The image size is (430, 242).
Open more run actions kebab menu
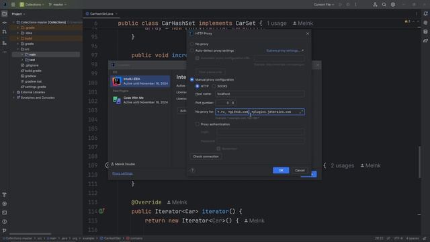point(355,5)
